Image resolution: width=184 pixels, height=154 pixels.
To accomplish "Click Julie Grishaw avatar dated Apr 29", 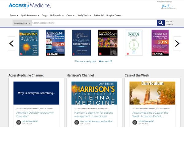I will 18,122.
